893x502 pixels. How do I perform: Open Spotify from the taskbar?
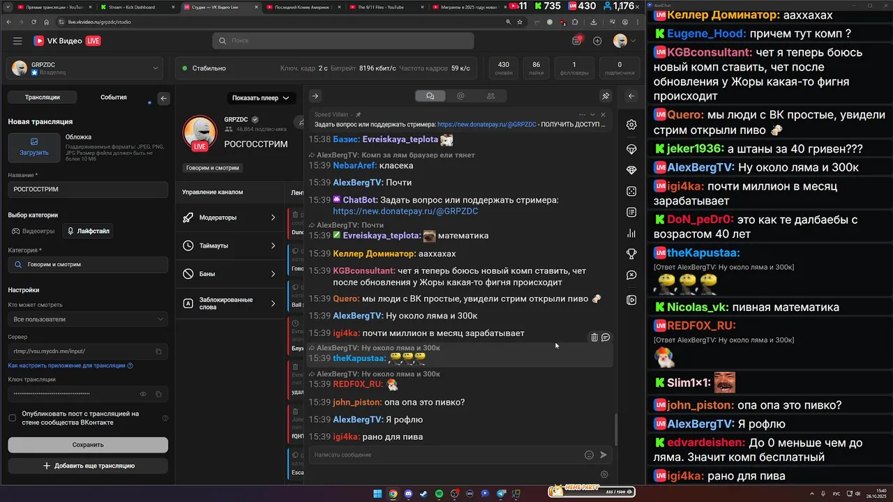(439, 494)
